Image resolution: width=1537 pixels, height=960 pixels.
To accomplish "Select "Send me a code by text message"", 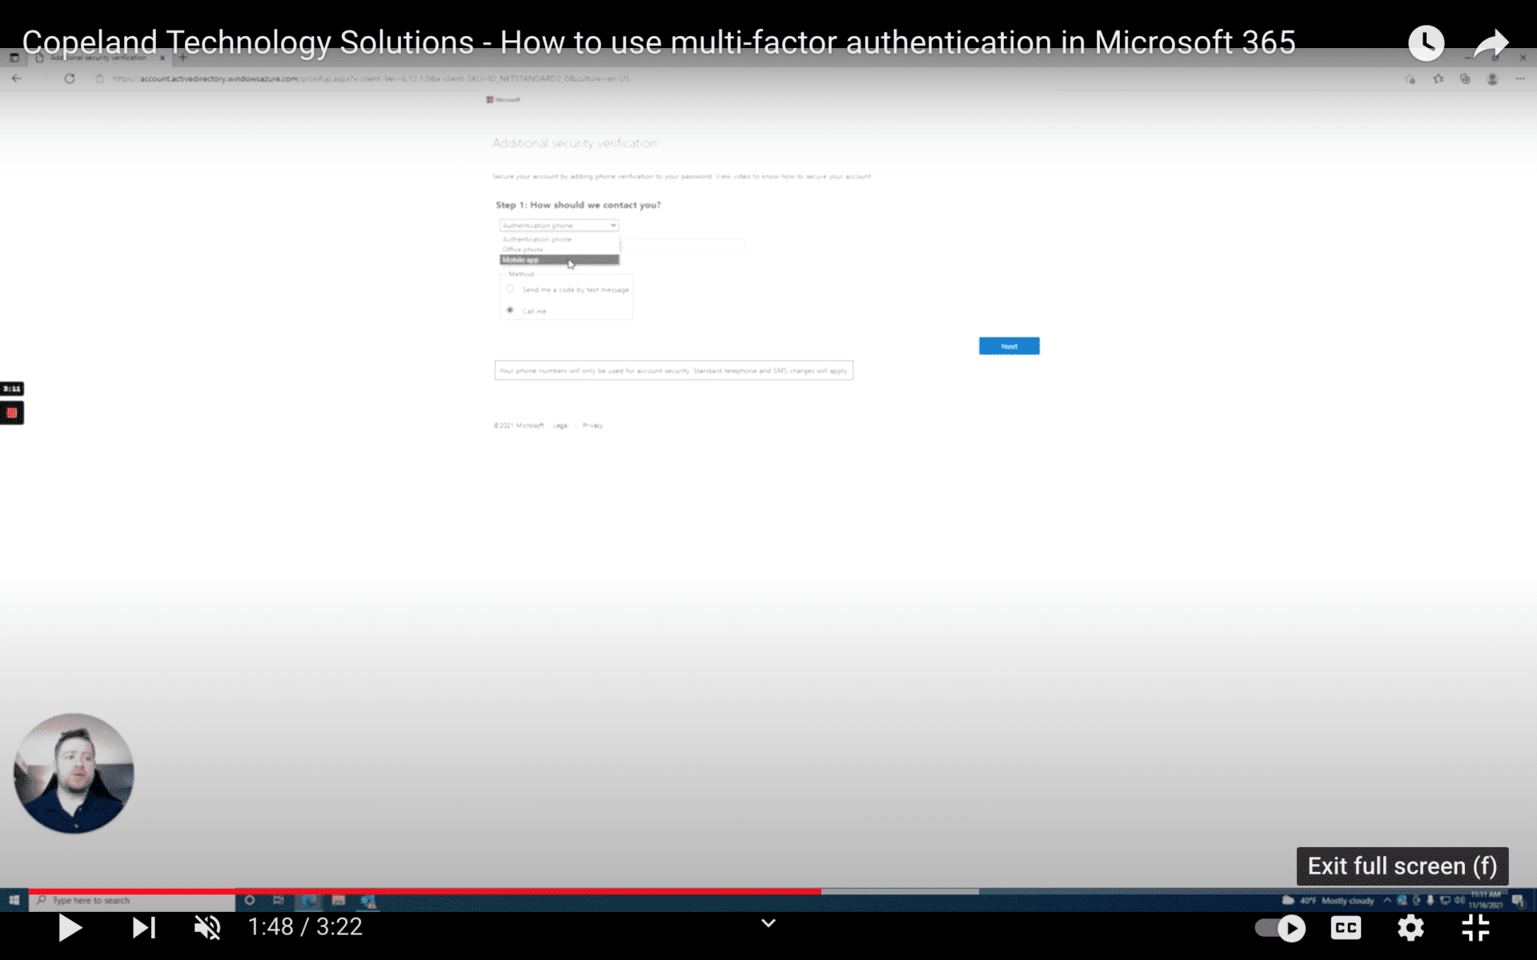I will (x=510, y=289).
